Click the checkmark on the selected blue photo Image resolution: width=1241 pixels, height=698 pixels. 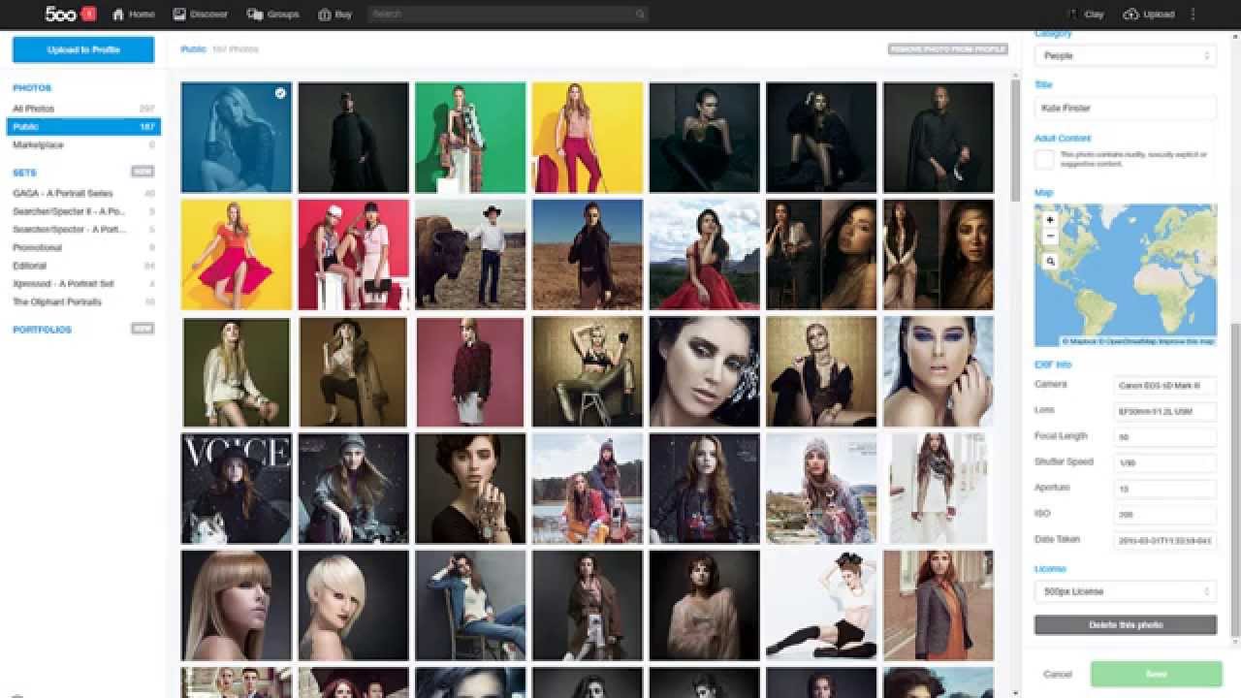click(280, 93)
